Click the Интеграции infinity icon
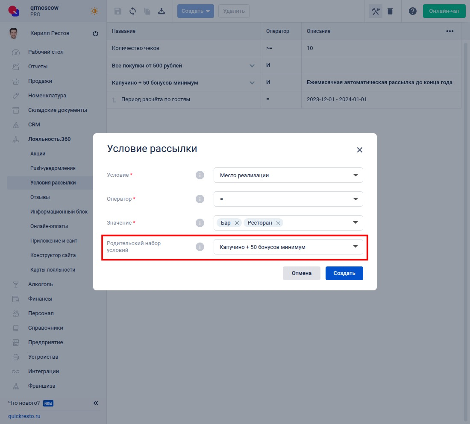 15,371
